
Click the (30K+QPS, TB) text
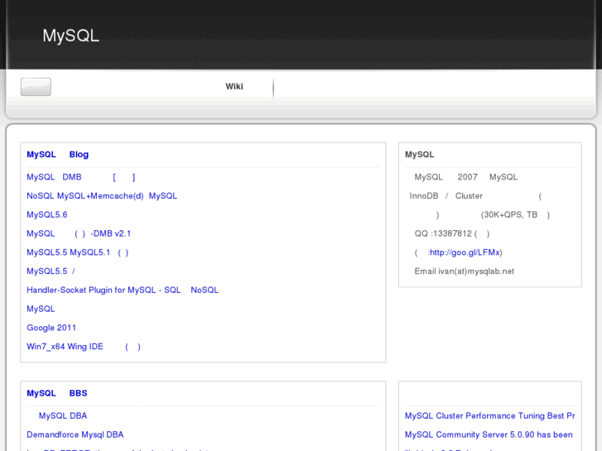pos(515,214)
